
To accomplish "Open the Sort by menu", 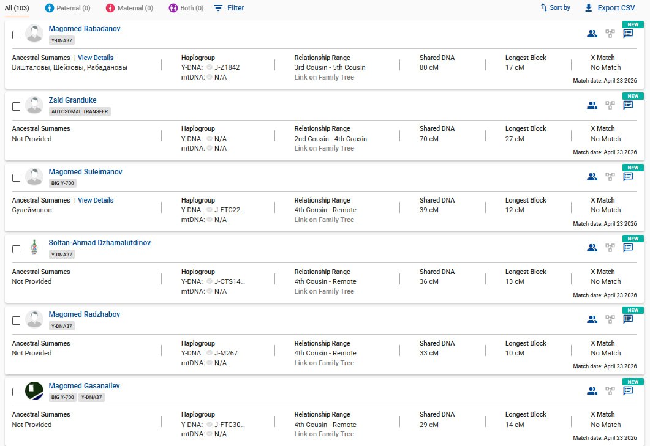I will coord(556,7).
